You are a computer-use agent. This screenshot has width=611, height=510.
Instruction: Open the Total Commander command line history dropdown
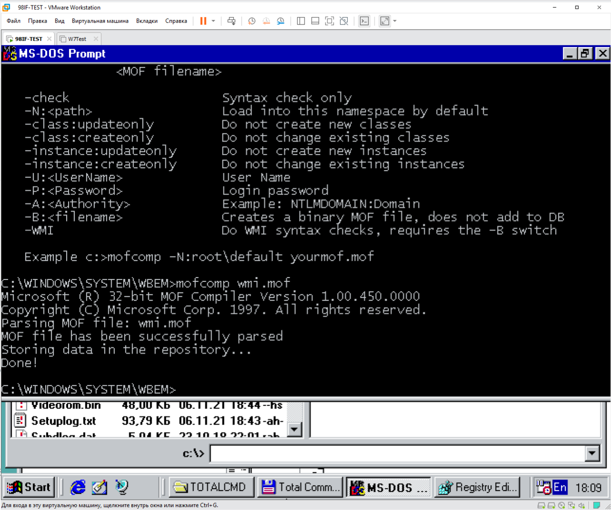592,453
